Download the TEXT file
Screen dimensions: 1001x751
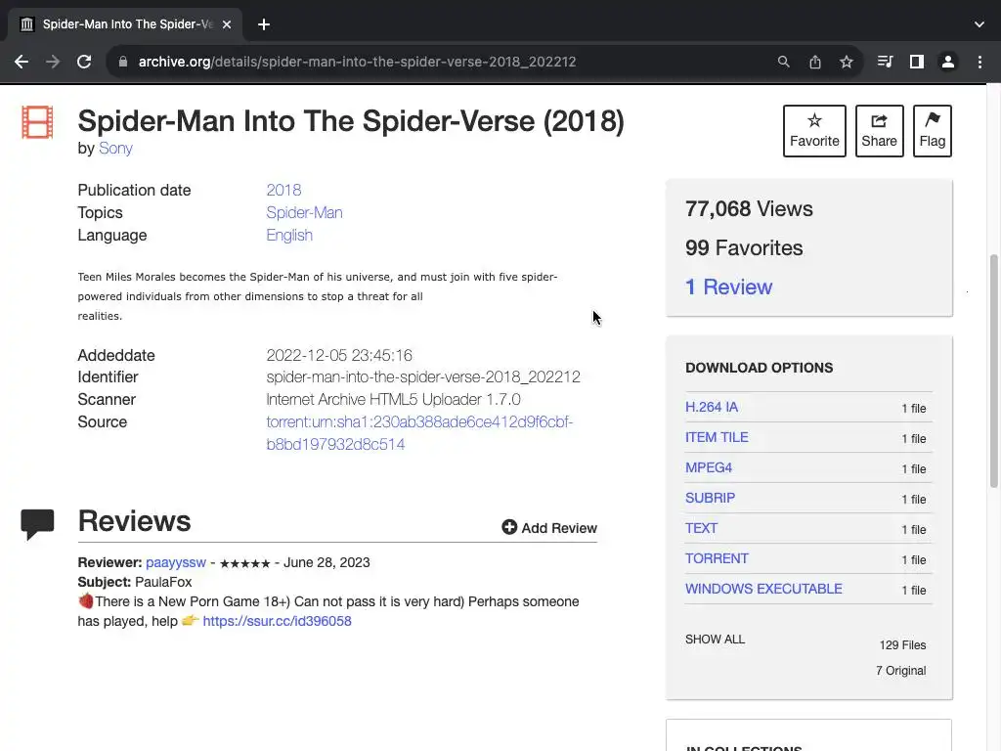pos(701,528)
